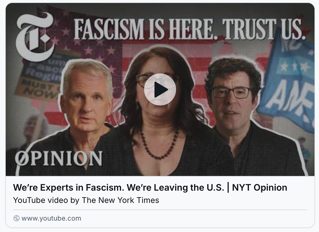Click the 'FASCISM IS HERE. TRUST US.' headline

190,29
